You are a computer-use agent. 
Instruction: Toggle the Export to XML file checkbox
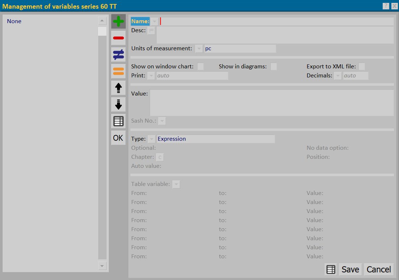point(362,67)
